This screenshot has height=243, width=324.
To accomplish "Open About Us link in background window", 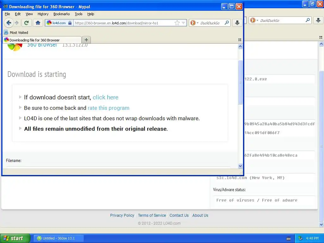I will pyautogui.click(x=200, y=215).
